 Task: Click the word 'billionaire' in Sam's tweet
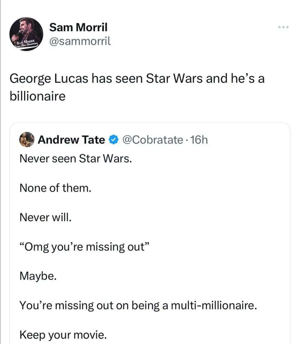(x=38, y=96)
